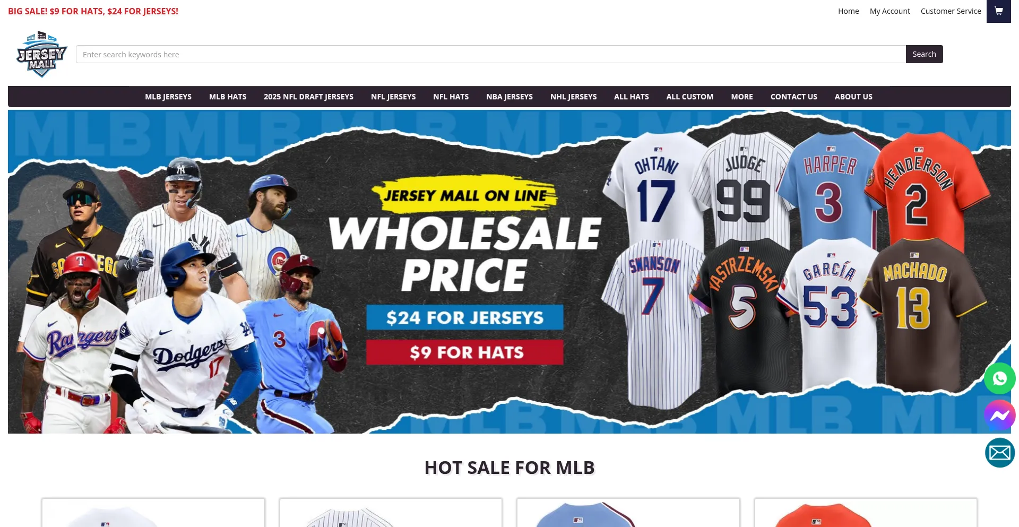The height and width of the screenshot is (527, 1019).
Task: Click the Search button
Action: pos(924,54)
